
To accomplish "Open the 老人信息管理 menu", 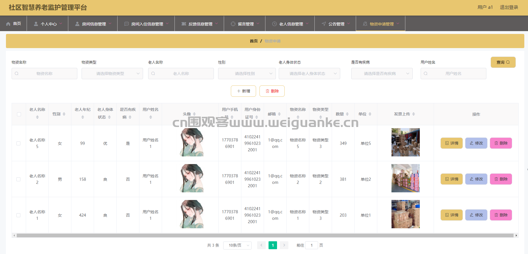I will tap(290, 24).
